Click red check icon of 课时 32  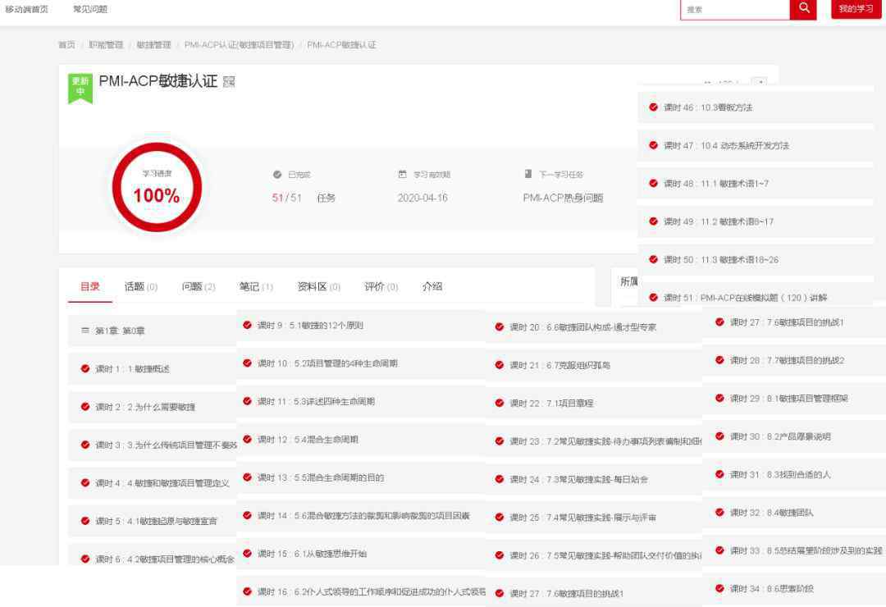tap(719, 513)
